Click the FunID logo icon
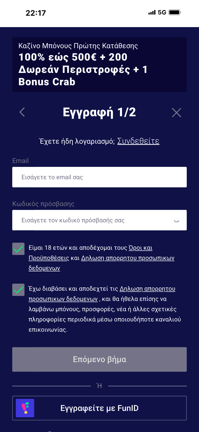The image size is (199, 432). pyautogui.click(x=25, y=408)
